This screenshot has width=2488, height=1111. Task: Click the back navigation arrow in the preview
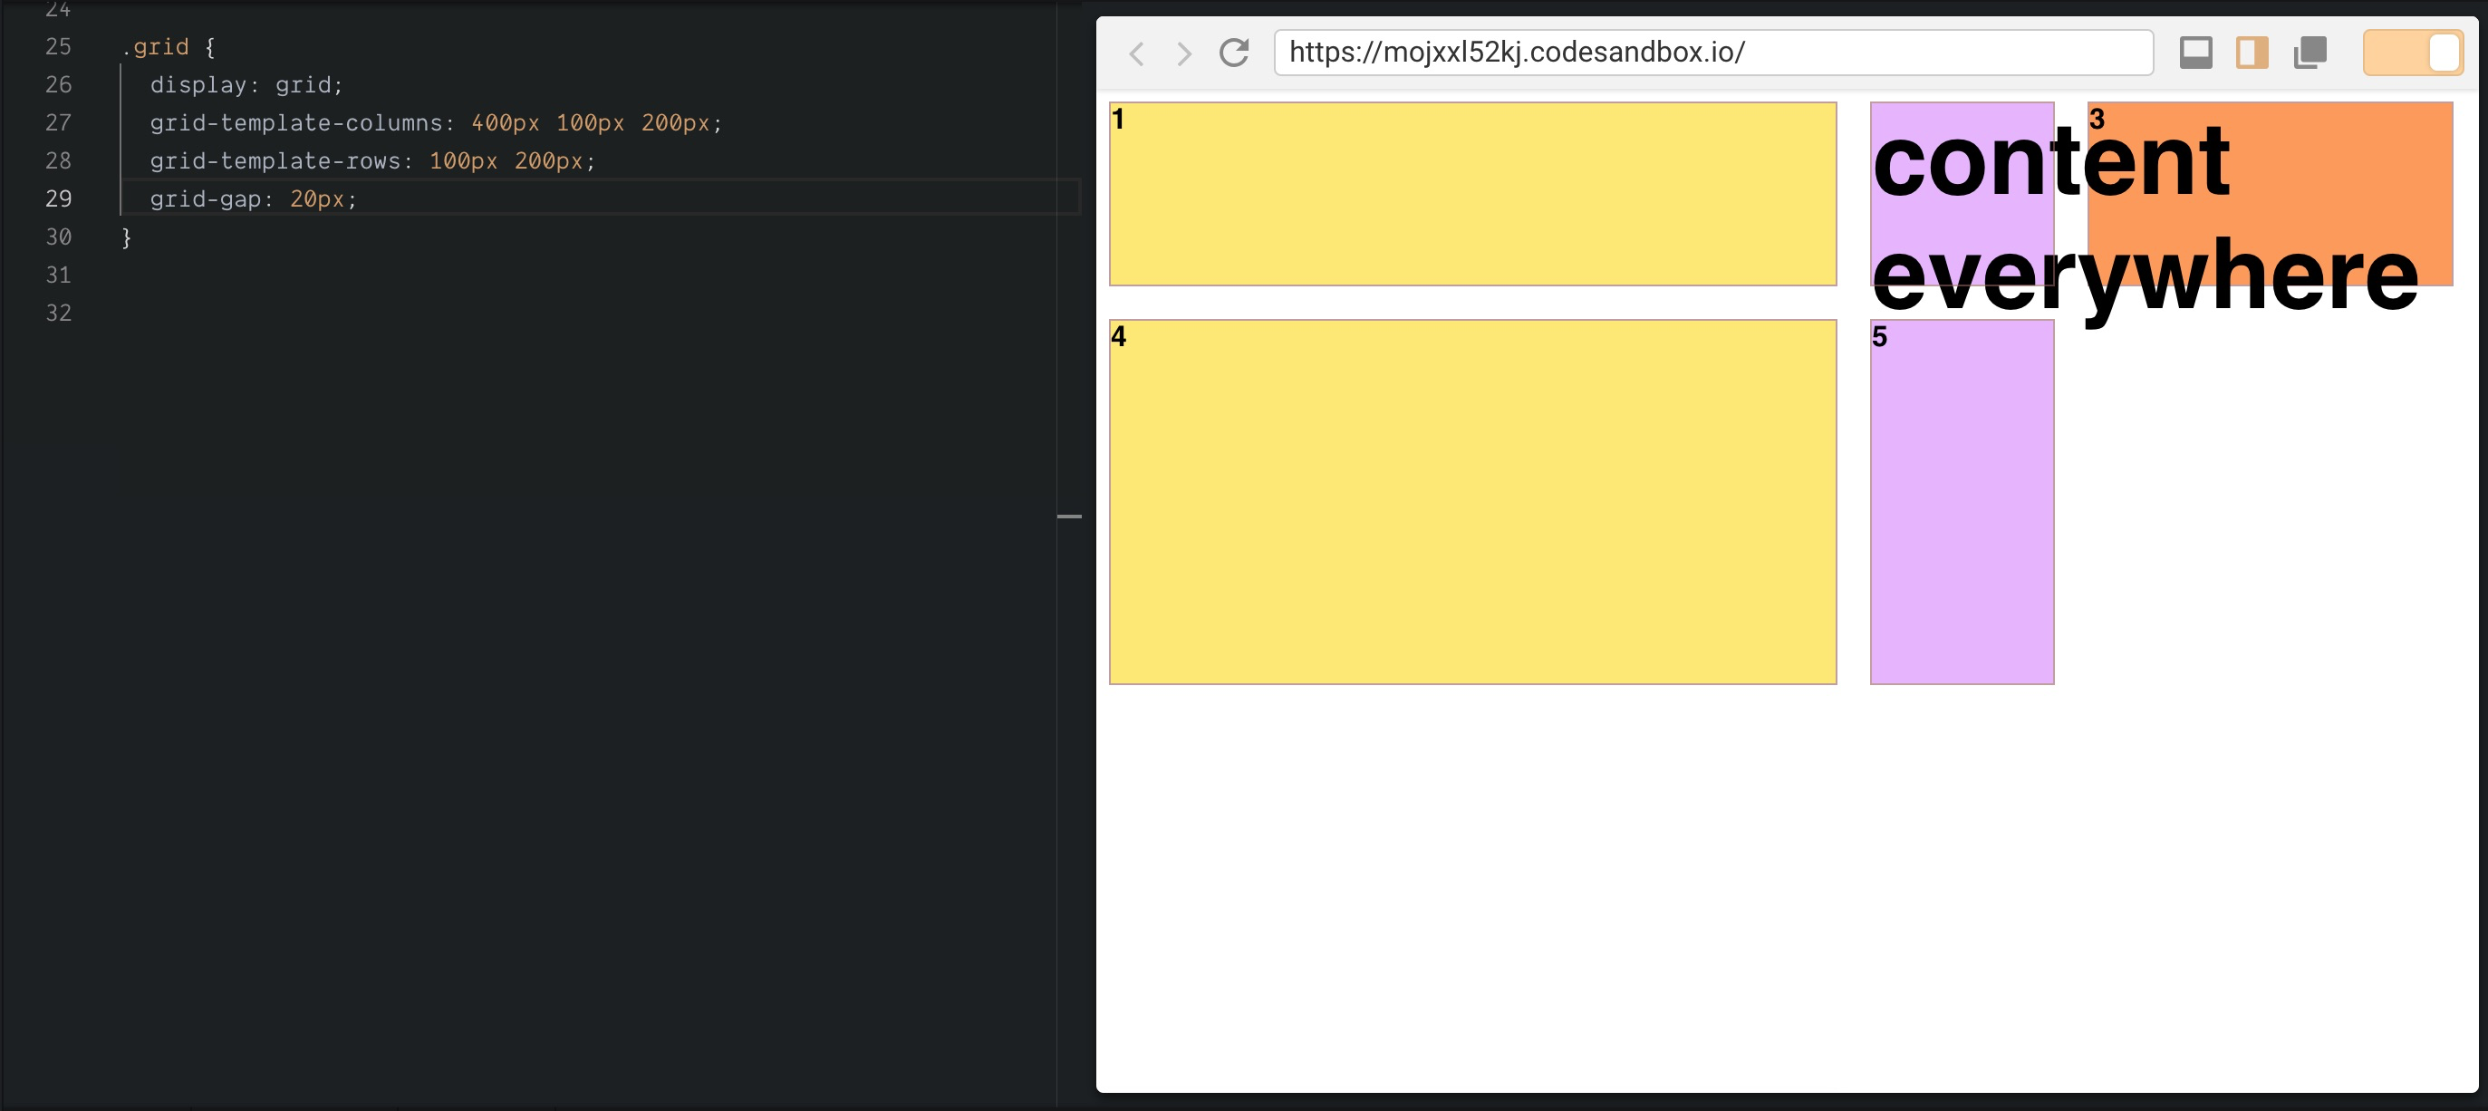coord(1138,53)
